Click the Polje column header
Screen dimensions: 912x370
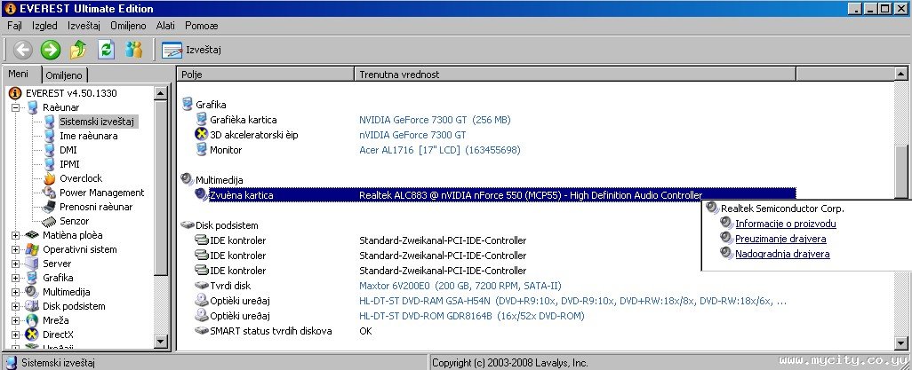pyautogui.click(x=265, y=75)
